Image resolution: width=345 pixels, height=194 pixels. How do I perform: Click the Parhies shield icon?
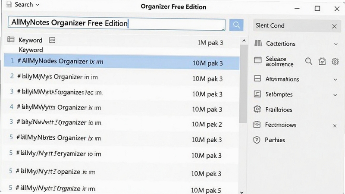click(x=257, y=140)
